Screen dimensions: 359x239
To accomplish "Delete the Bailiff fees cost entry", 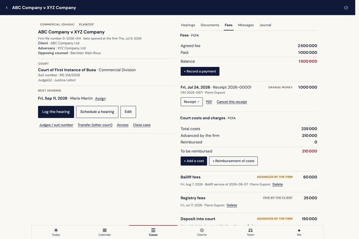I will (x=278, y=184).
